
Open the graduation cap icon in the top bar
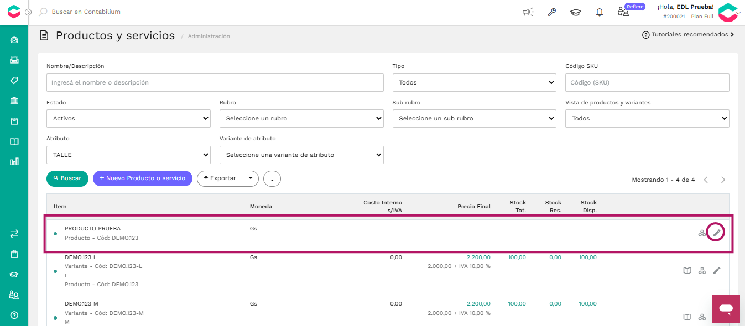tap(576, 12)
